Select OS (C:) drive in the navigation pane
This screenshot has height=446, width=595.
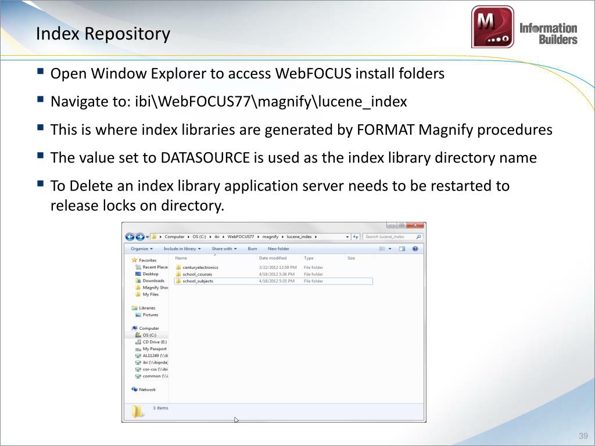(149, 335)
